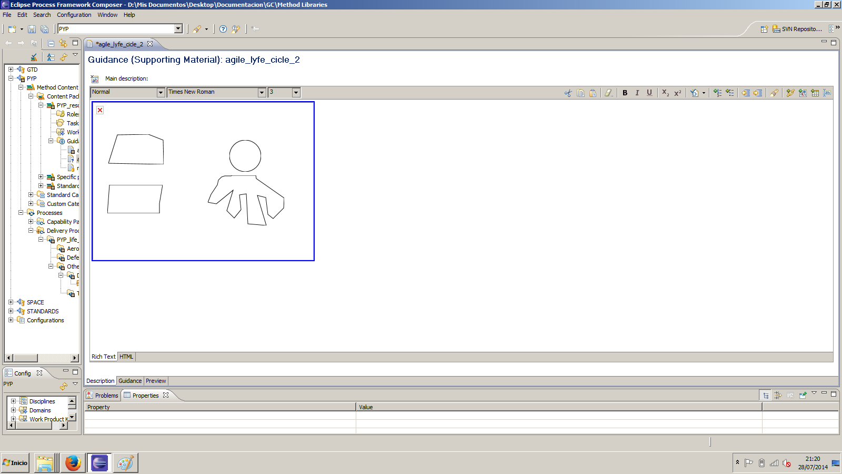
Task: Click the Add Image icon
Action: (803, 93)
